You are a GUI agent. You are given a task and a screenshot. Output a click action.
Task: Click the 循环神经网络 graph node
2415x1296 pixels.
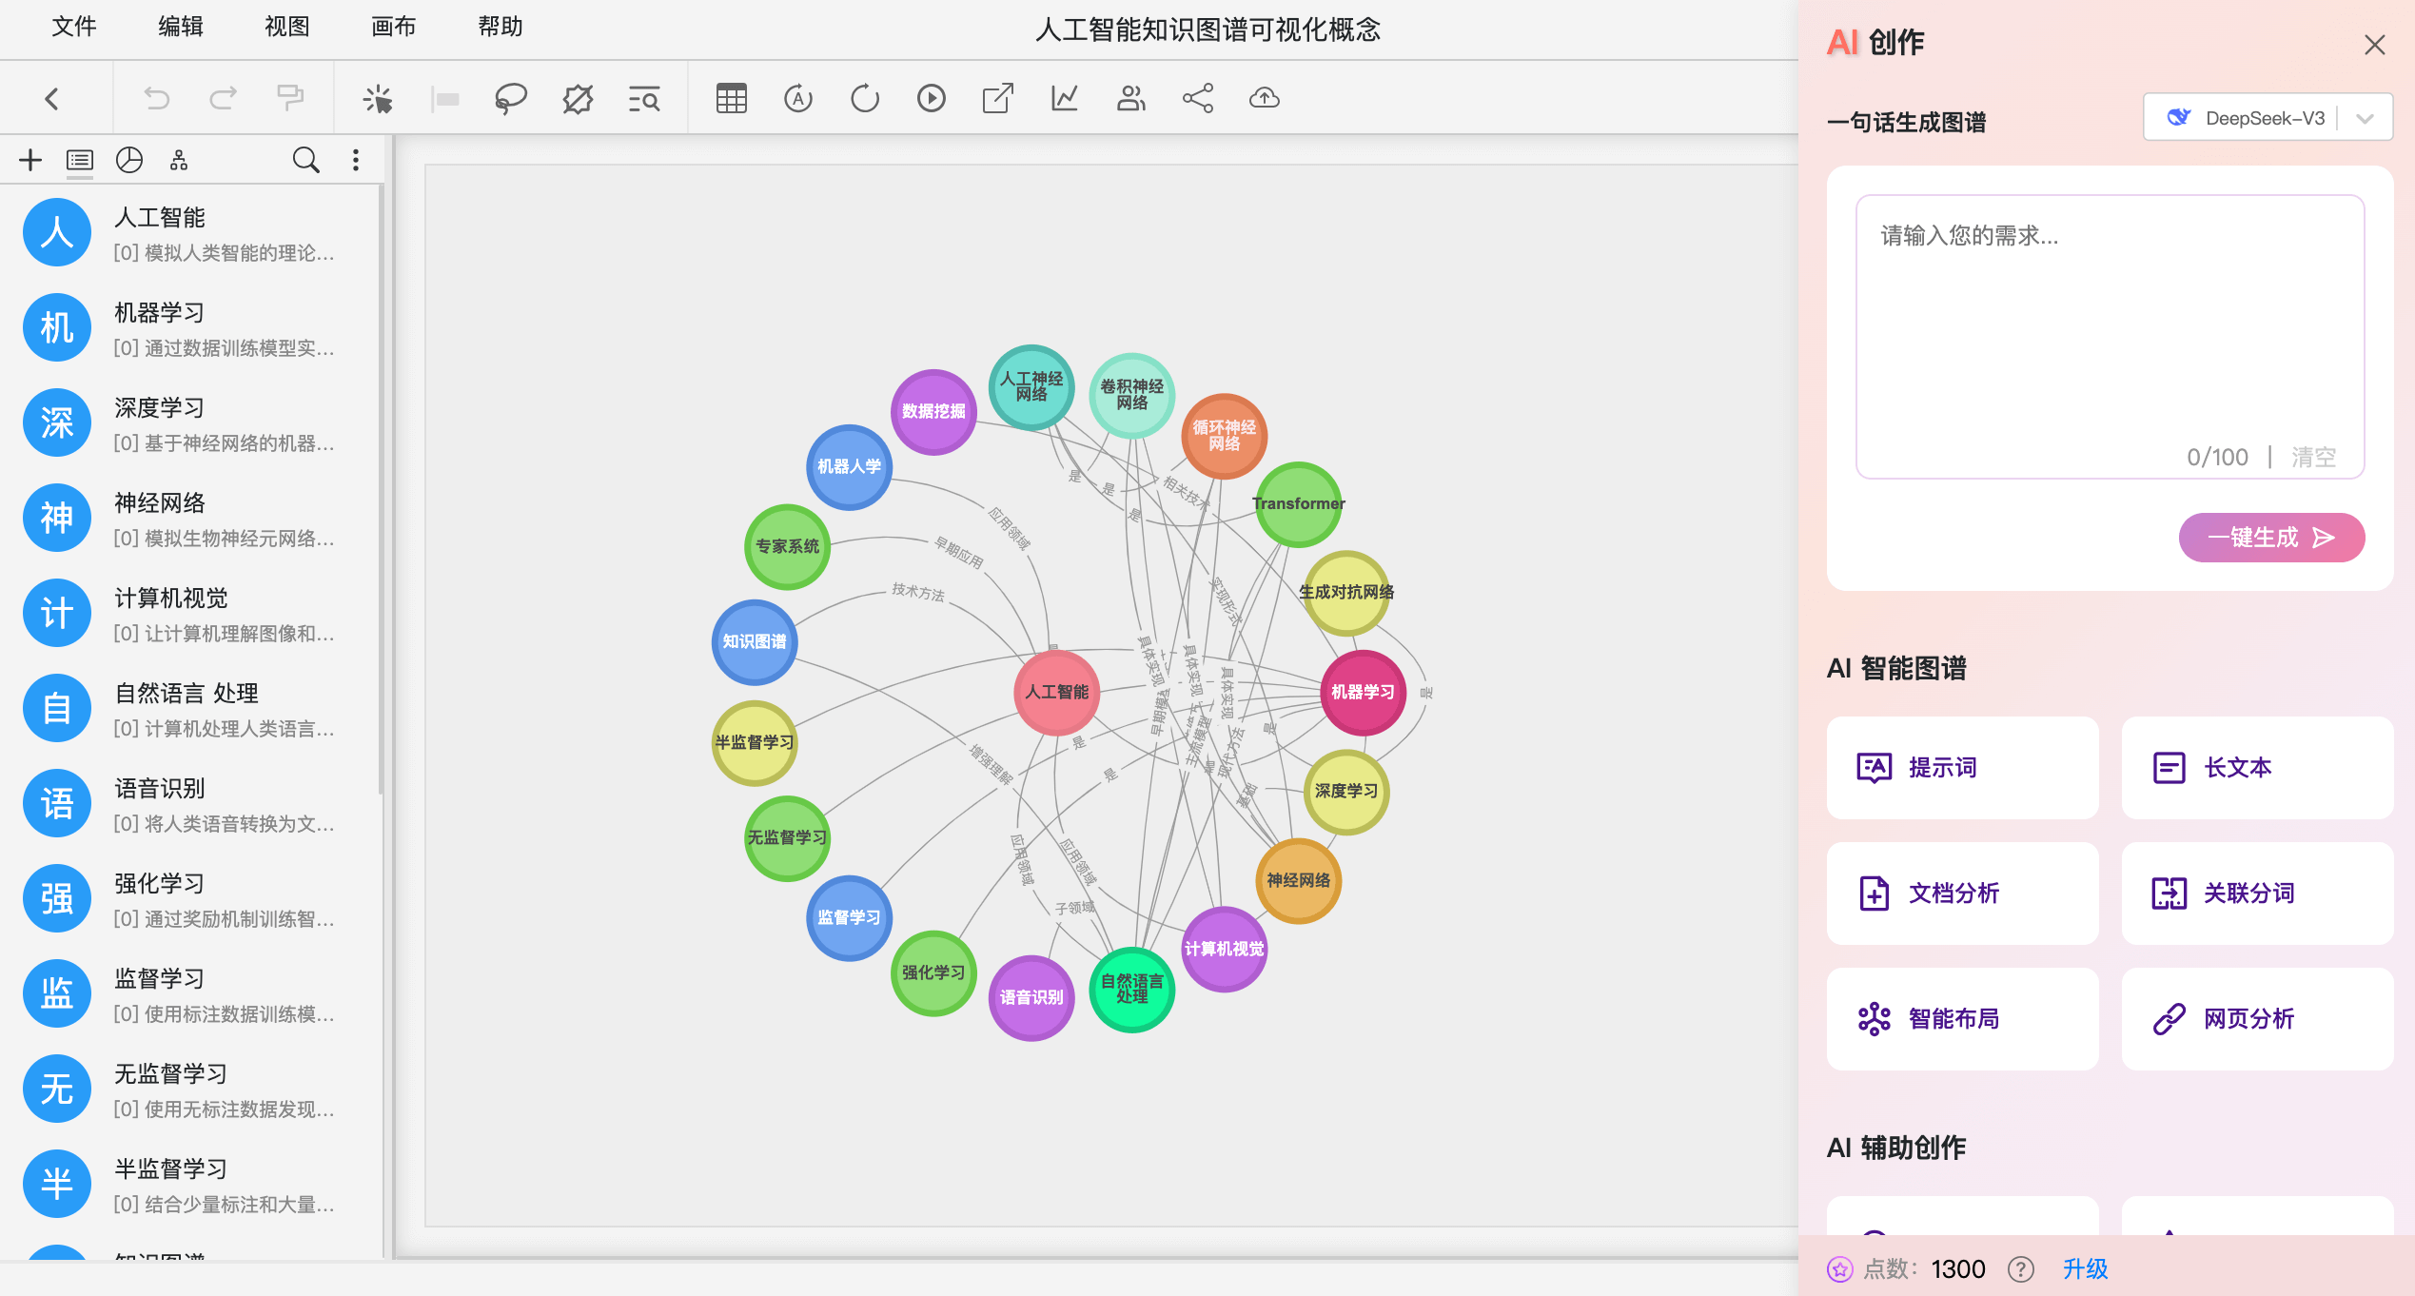(1224, 436)
